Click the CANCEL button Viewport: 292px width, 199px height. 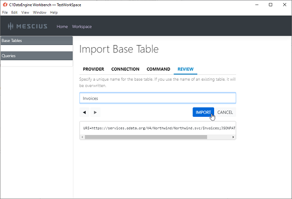[x=225, y=112]
